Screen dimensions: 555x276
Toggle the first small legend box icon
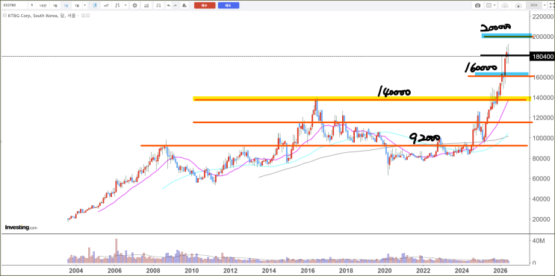pos(83,15)
